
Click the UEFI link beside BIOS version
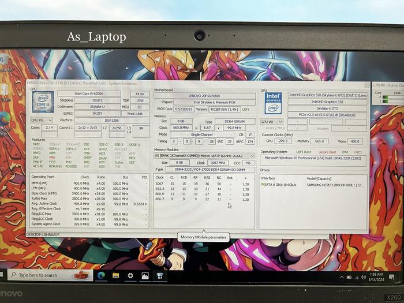[x=246, y=109]
